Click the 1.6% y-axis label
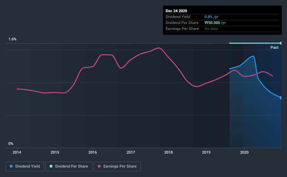Viewport: 287px width, 177px height. click(12, 39)
